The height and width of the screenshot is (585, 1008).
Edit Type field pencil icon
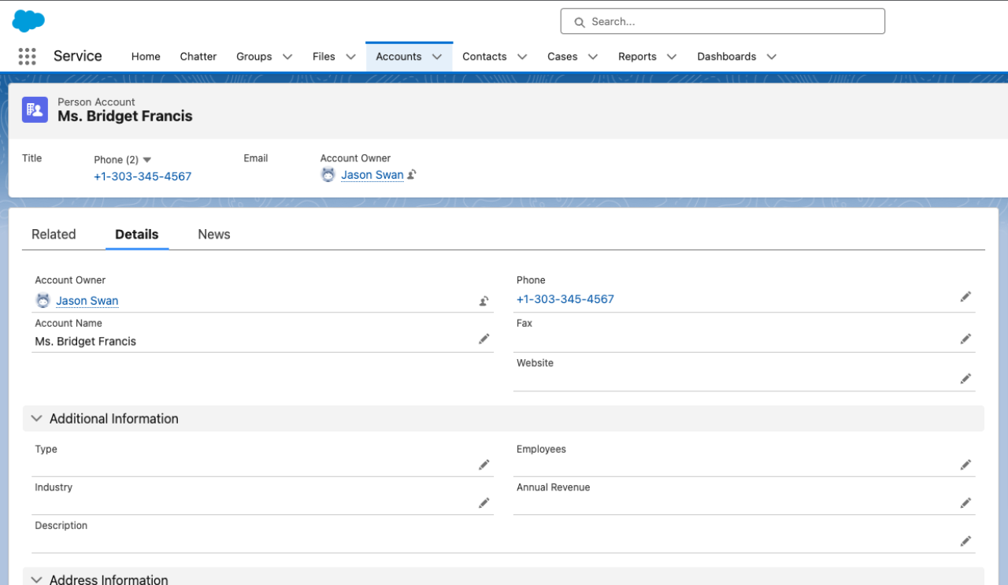point(484,465)
